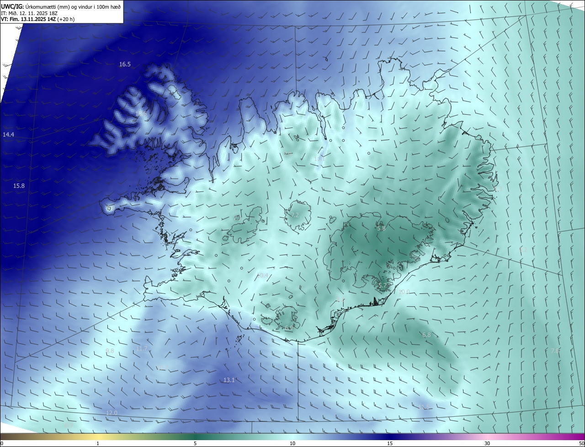Image resolution: width=585 pixels, height=447 pixels.
Task: Click the 14.4 value label on the map
Action: (x=8, y=135)
